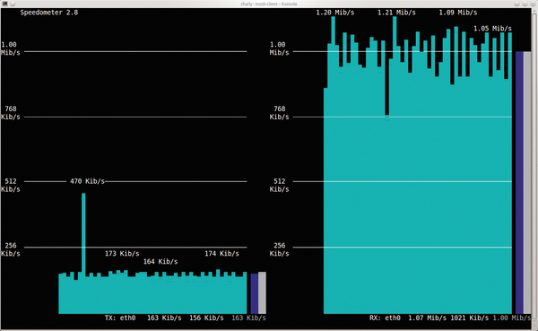Close the Konsole window
The width and height of the screenshot is (538, 331).
(x=533, y=4)
